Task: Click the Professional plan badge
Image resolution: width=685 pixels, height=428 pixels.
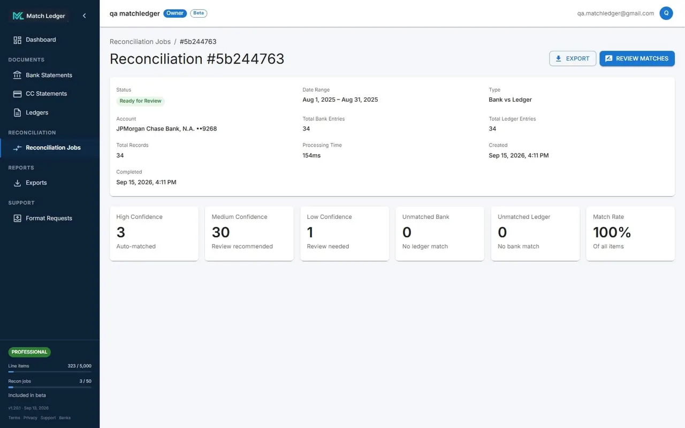Action: pos(29,352)
